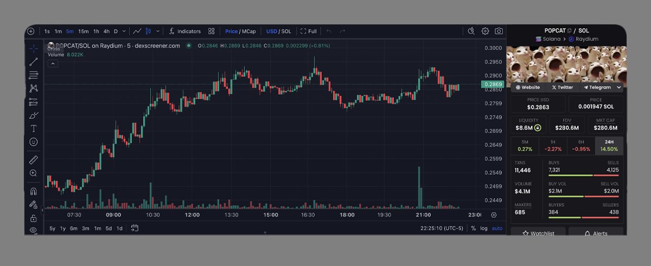The image size is (651, 266).
Task: Set date range to 5y
Action: tap(53, 228)
